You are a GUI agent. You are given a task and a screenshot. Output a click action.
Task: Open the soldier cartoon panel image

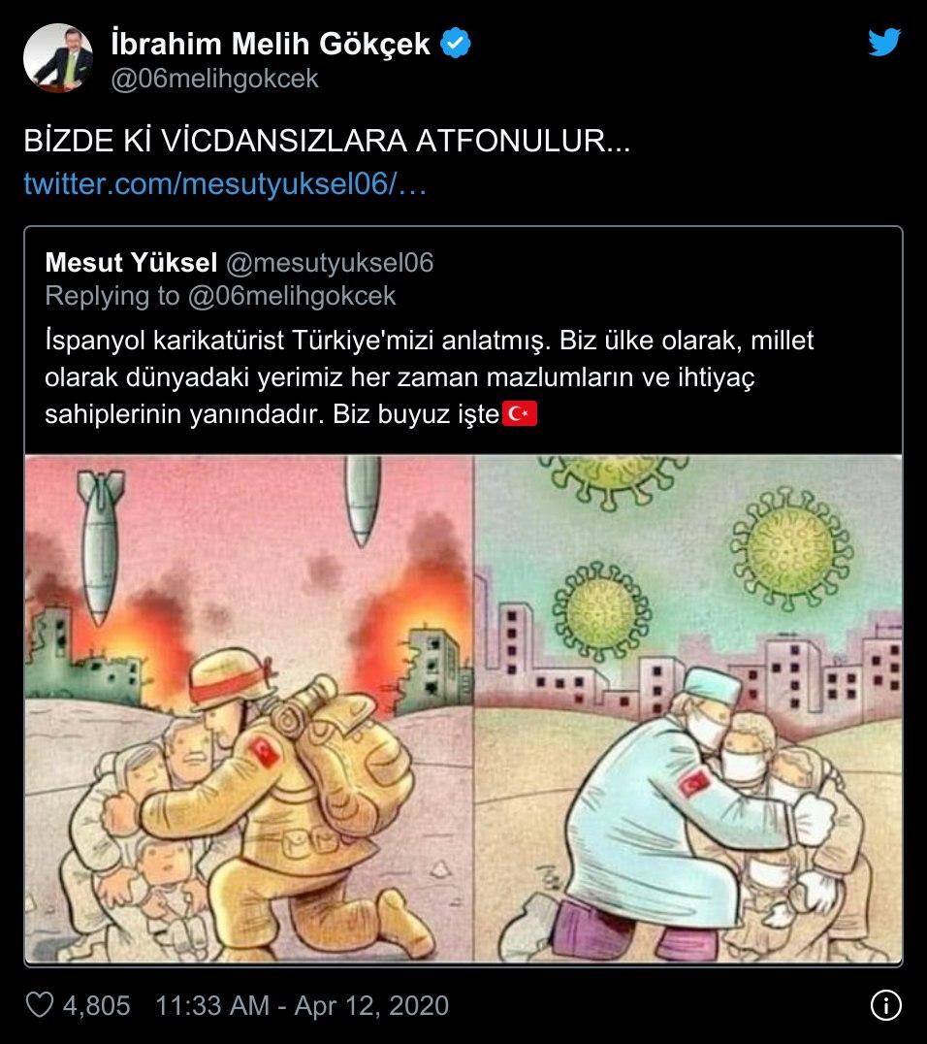249,708
